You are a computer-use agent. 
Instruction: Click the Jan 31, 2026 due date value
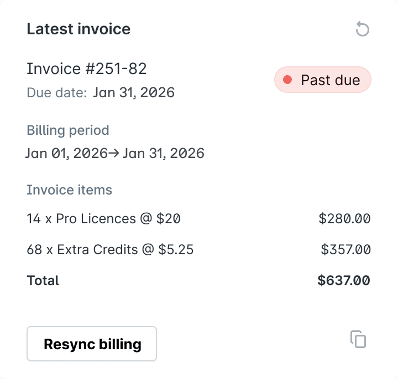[x=134, y=92]
